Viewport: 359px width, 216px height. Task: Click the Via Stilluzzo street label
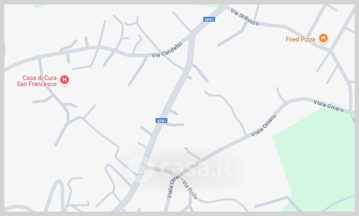245,17
